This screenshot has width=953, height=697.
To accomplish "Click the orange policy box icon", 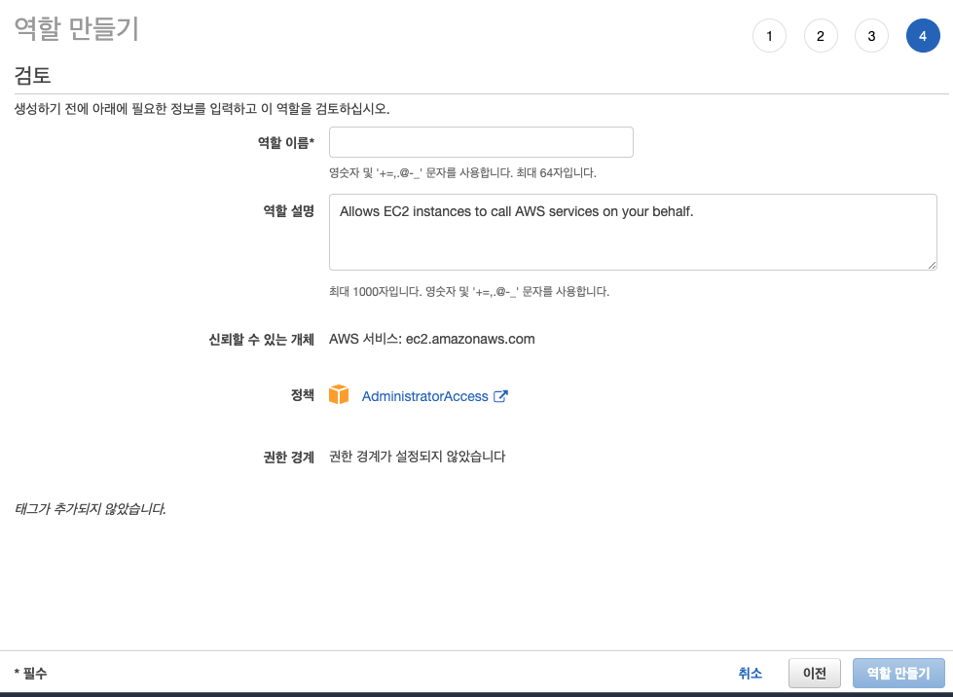I will coord(339,394).
